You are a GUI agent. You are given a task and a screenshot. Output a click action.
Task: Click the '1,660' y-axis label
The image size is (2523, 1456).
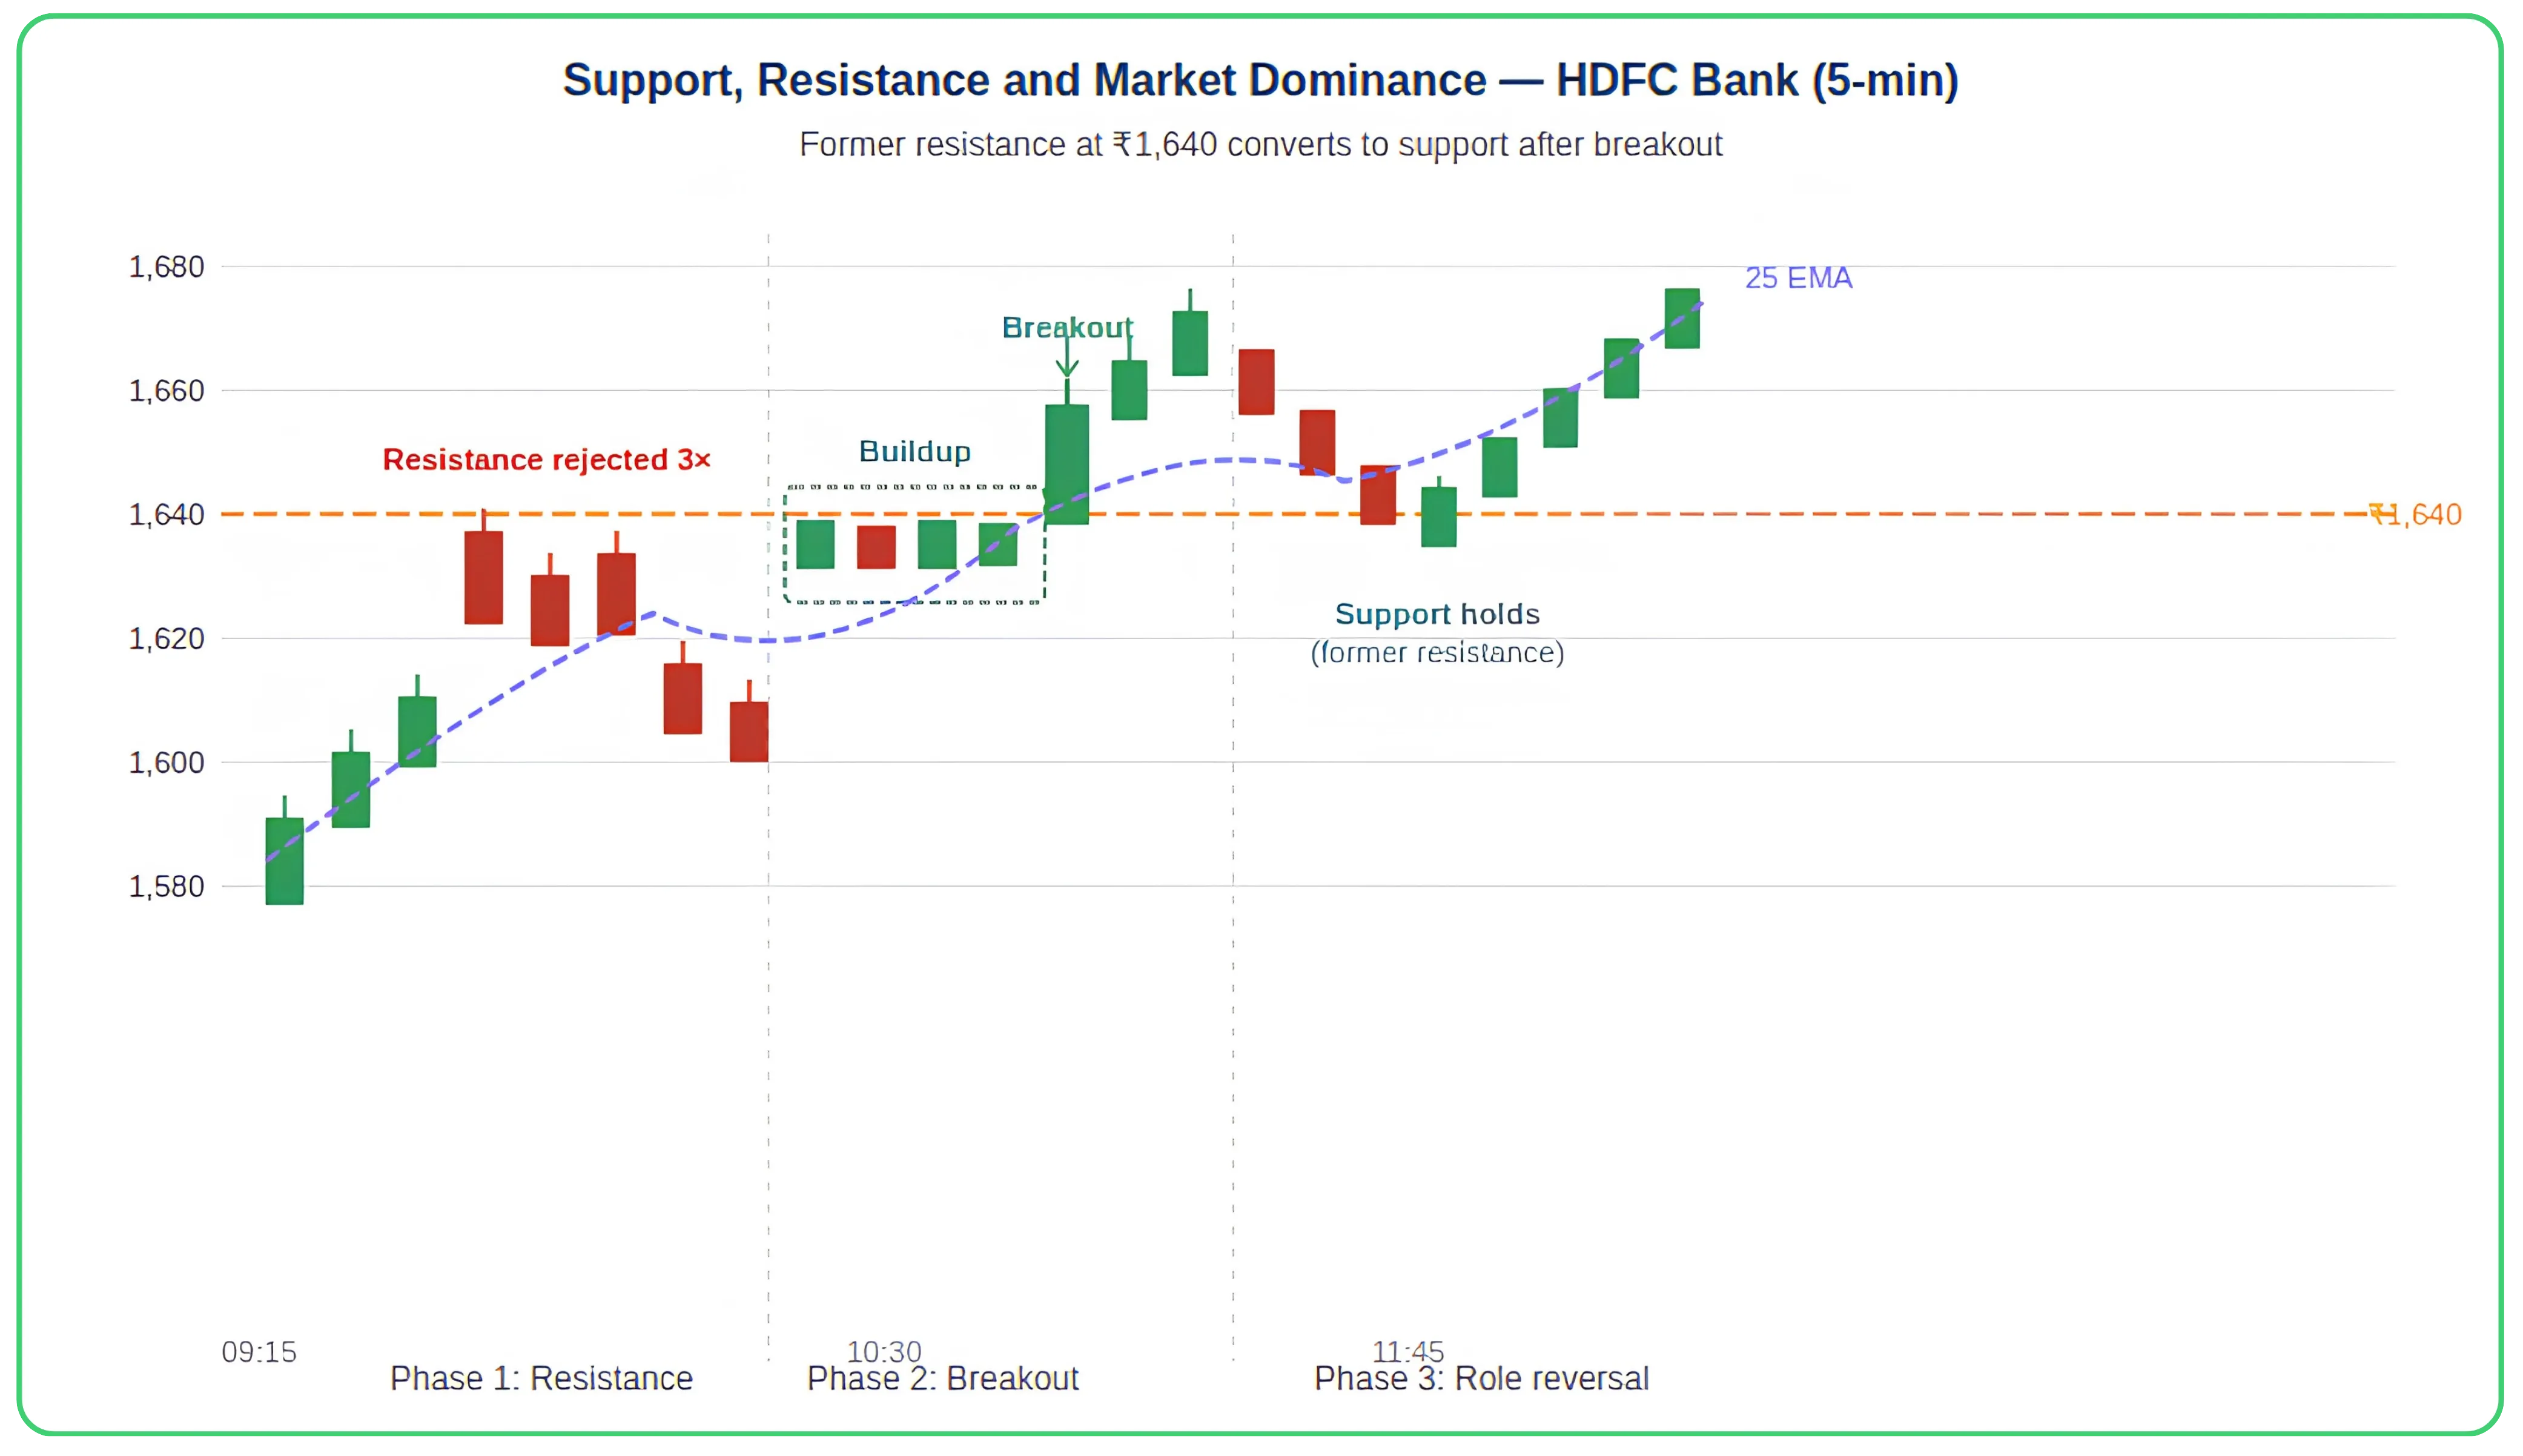pos(166,391)
